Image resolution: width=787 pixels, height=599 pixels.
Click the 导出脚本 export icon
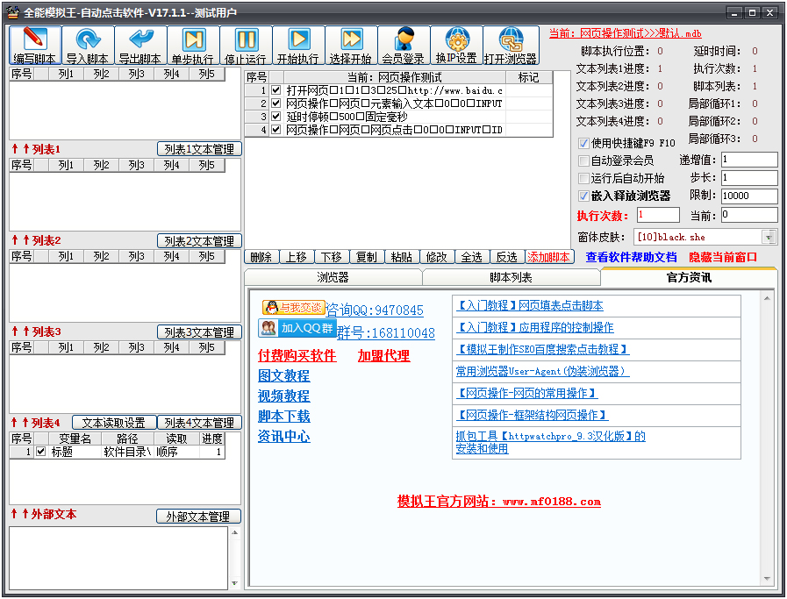(140, 46)
